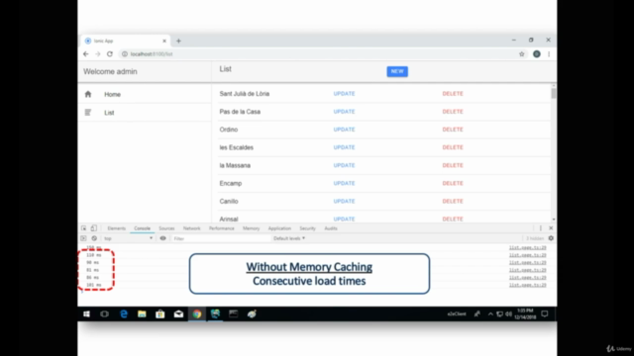Screen dimensions: 634x356
Task: Switch to the Sources DevTools tab
Action: 166,228
